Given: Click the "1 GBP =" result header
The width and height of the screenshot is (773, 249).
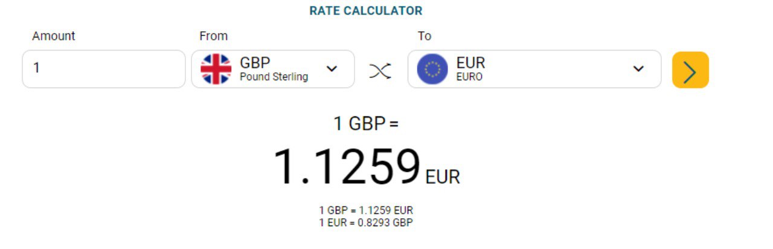Looking at the screenshot, I should (366, 124).
